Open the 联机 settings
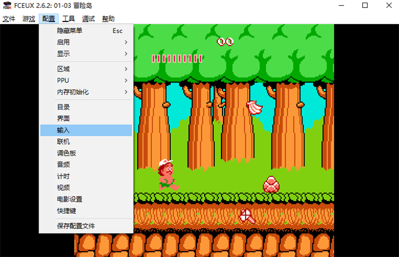 86,141
